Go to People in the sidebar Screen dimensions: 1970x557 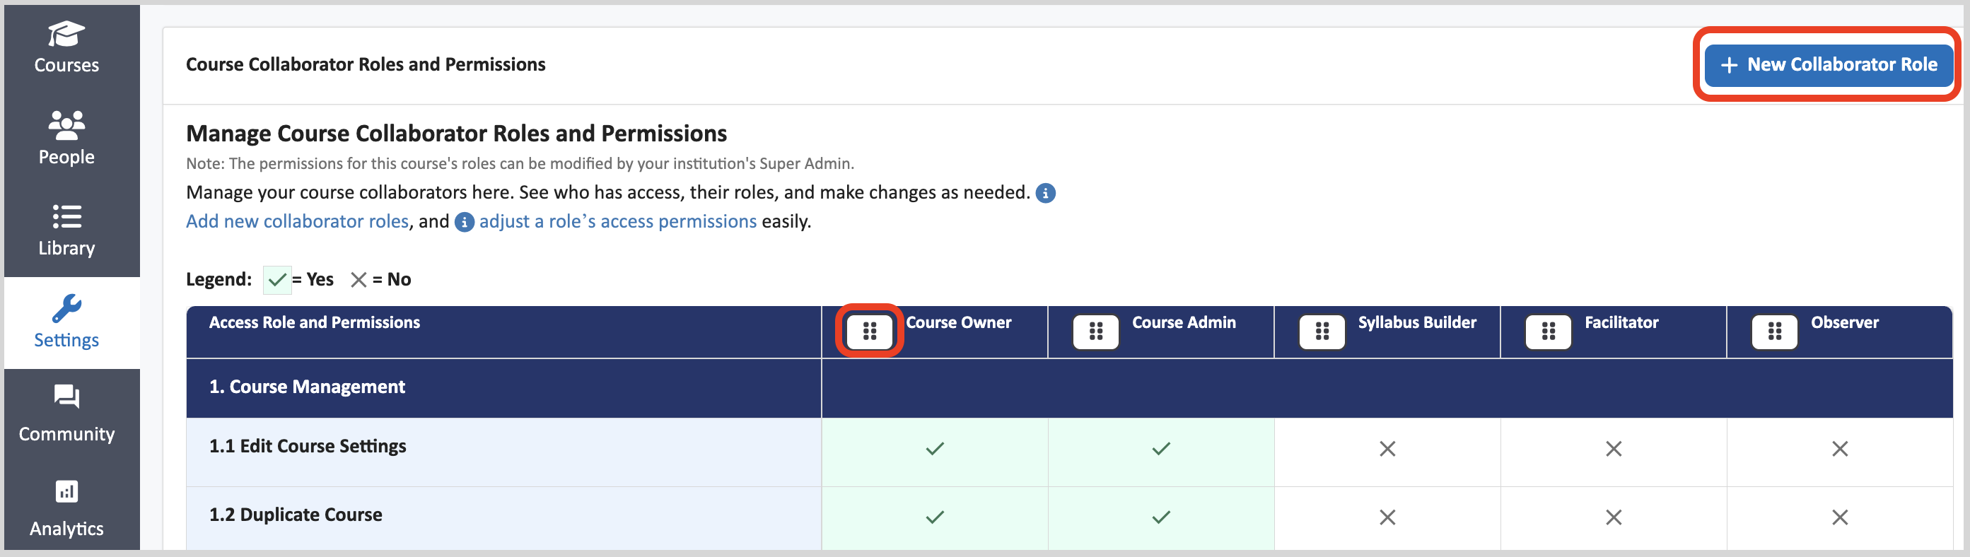[x=66, y=139]
